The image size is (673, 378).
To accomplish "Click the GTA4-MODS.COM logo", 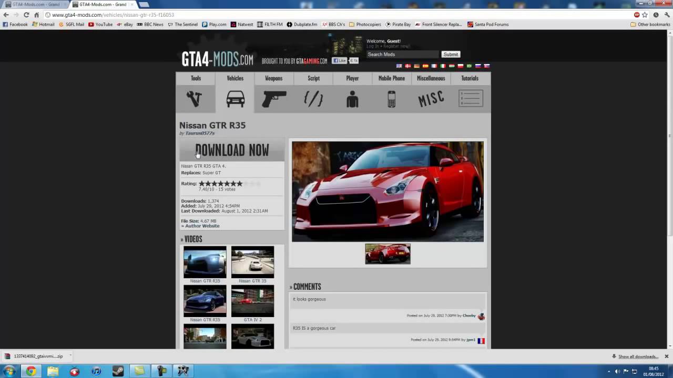I will click(217, 59).
